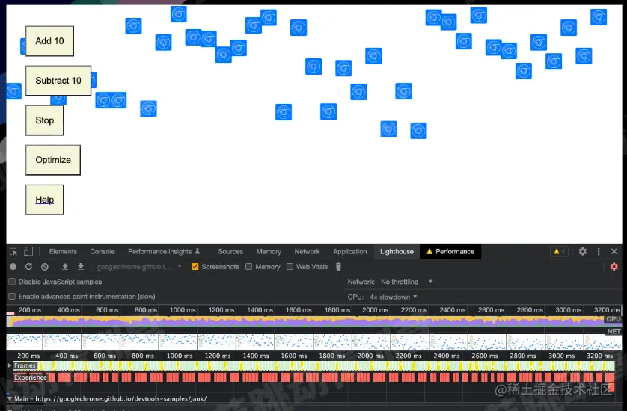Click the clear recording icon
The width and height of the screenshot is (627, 411).
click(45, 267)
